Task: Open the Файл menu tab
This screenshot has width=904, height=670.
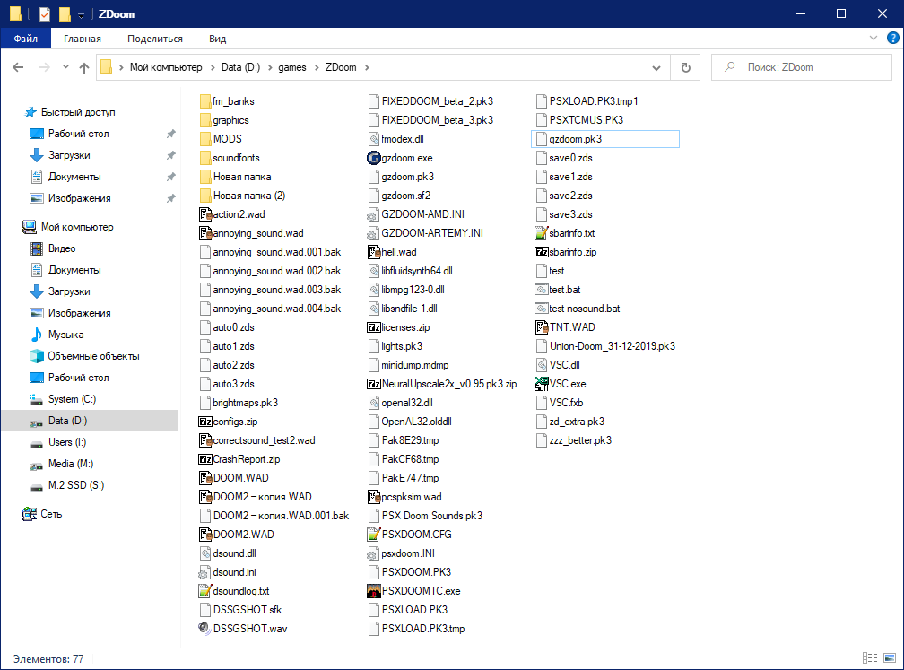Action: coord(26,39)
